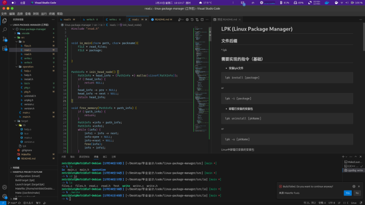Click the read.c editor vertical scrollbar

[x=210, y=34]
